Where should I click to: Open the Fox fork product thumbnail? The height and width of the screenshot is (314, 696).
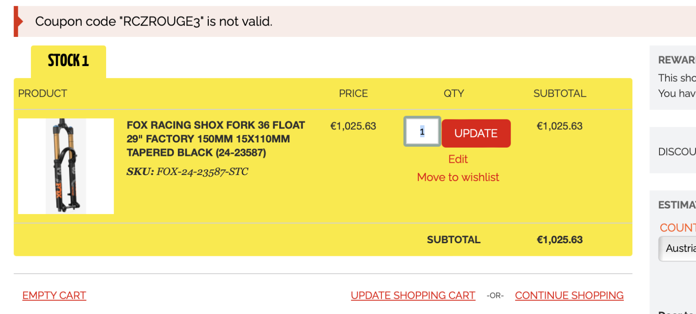tap(66, 166)
